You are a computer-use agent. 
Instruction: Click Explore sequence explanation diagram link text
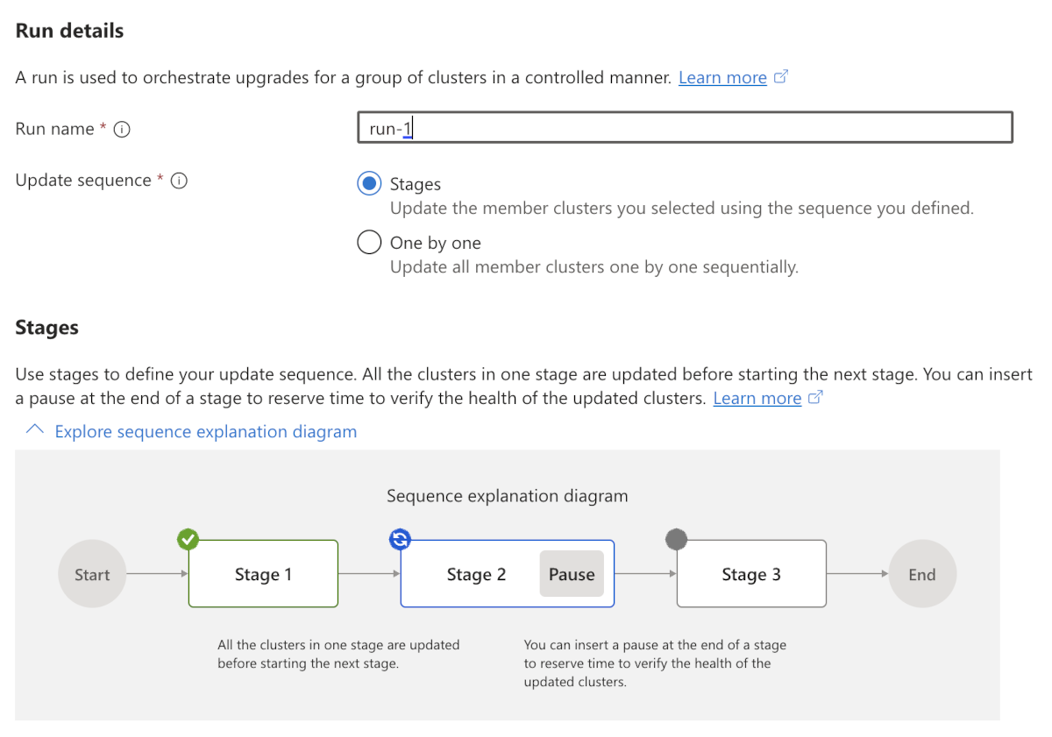[206, 431]
